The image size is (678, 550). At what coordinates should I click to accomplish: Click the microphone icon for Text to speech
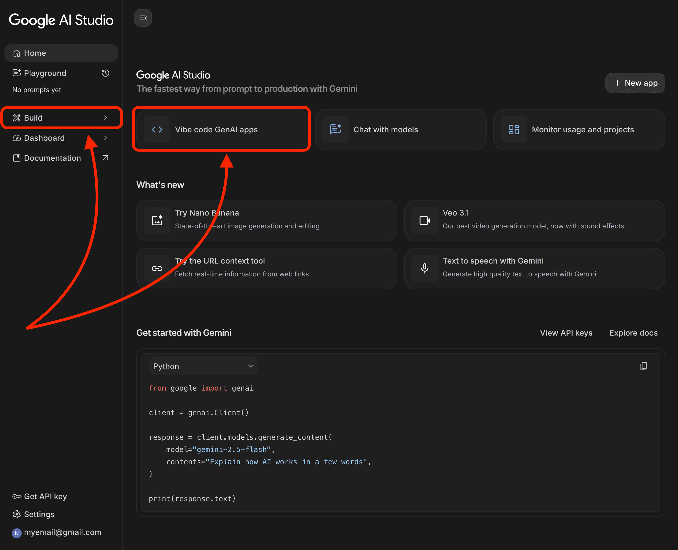click(x=425, y=268)
